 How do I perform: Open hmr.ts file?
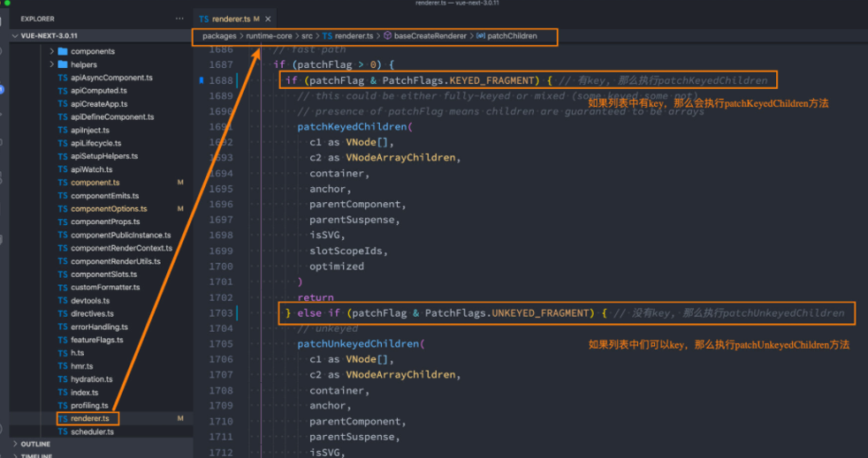coord(82,365)
